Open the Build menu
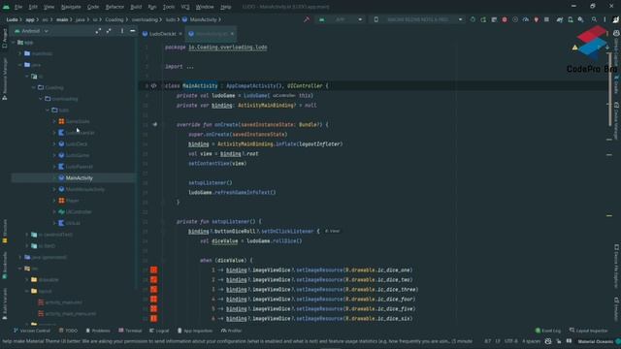This screenshot has height=349, width=621. 136,7
